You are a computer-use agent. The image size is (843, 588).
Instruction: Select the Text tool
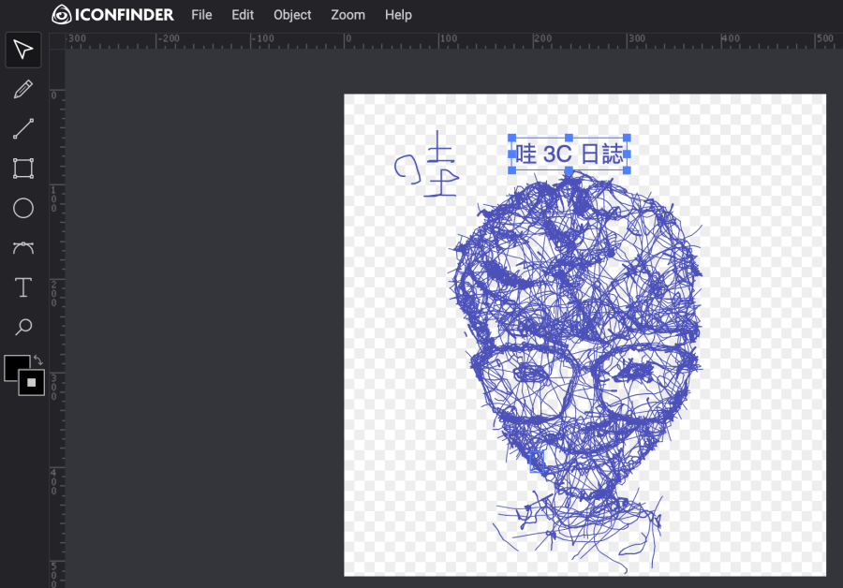tap(23, 287)
